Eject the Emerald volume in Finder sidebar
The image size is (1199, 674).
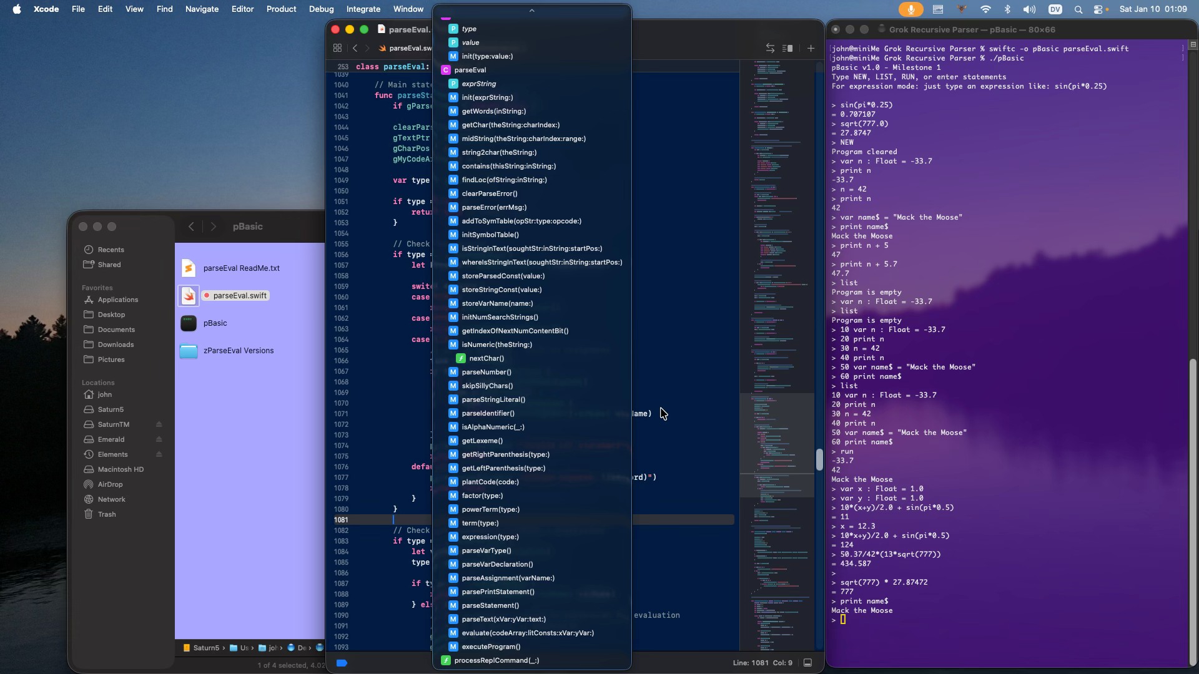pyautogui.click(x=159, y=439)
